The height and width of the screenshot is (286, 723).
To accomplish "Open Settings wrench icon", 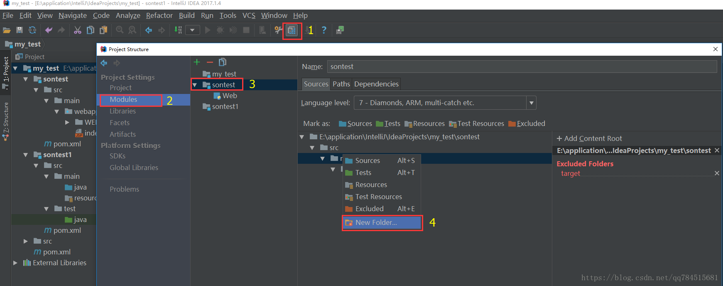I will pyautogui.click(x=279, y=30).
